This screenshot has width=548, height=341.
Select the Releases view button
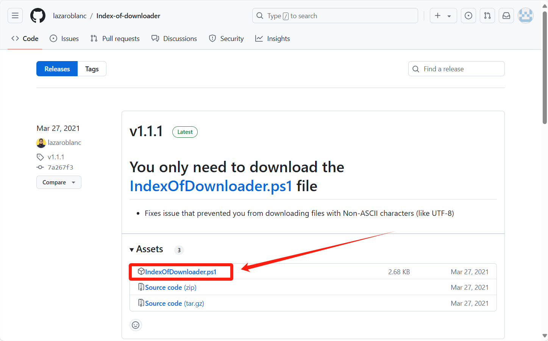pos(57,69)
